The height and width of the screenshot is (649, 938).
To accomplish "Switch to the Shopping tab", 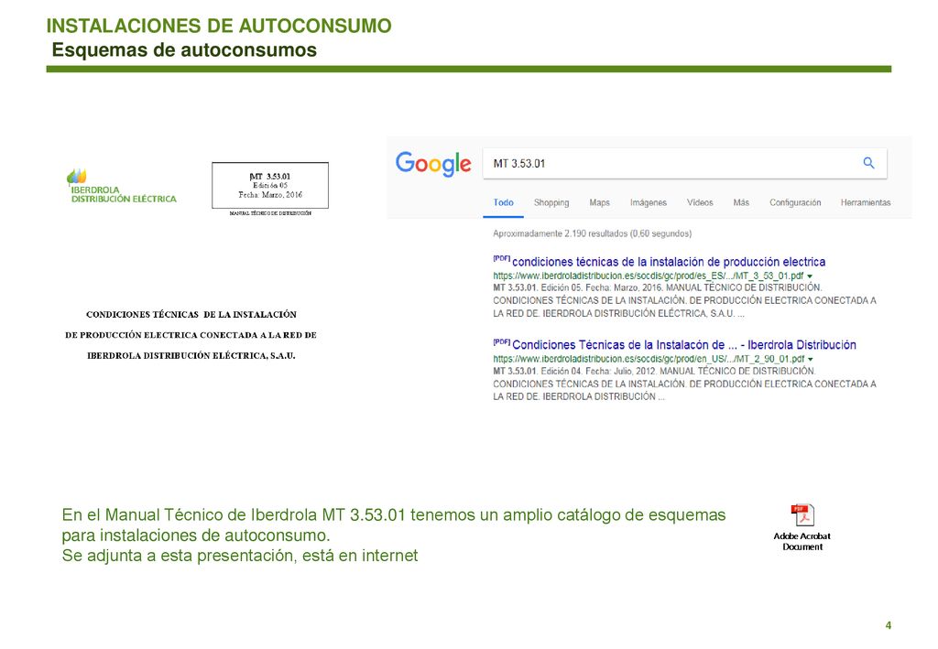I will [551, 202].
